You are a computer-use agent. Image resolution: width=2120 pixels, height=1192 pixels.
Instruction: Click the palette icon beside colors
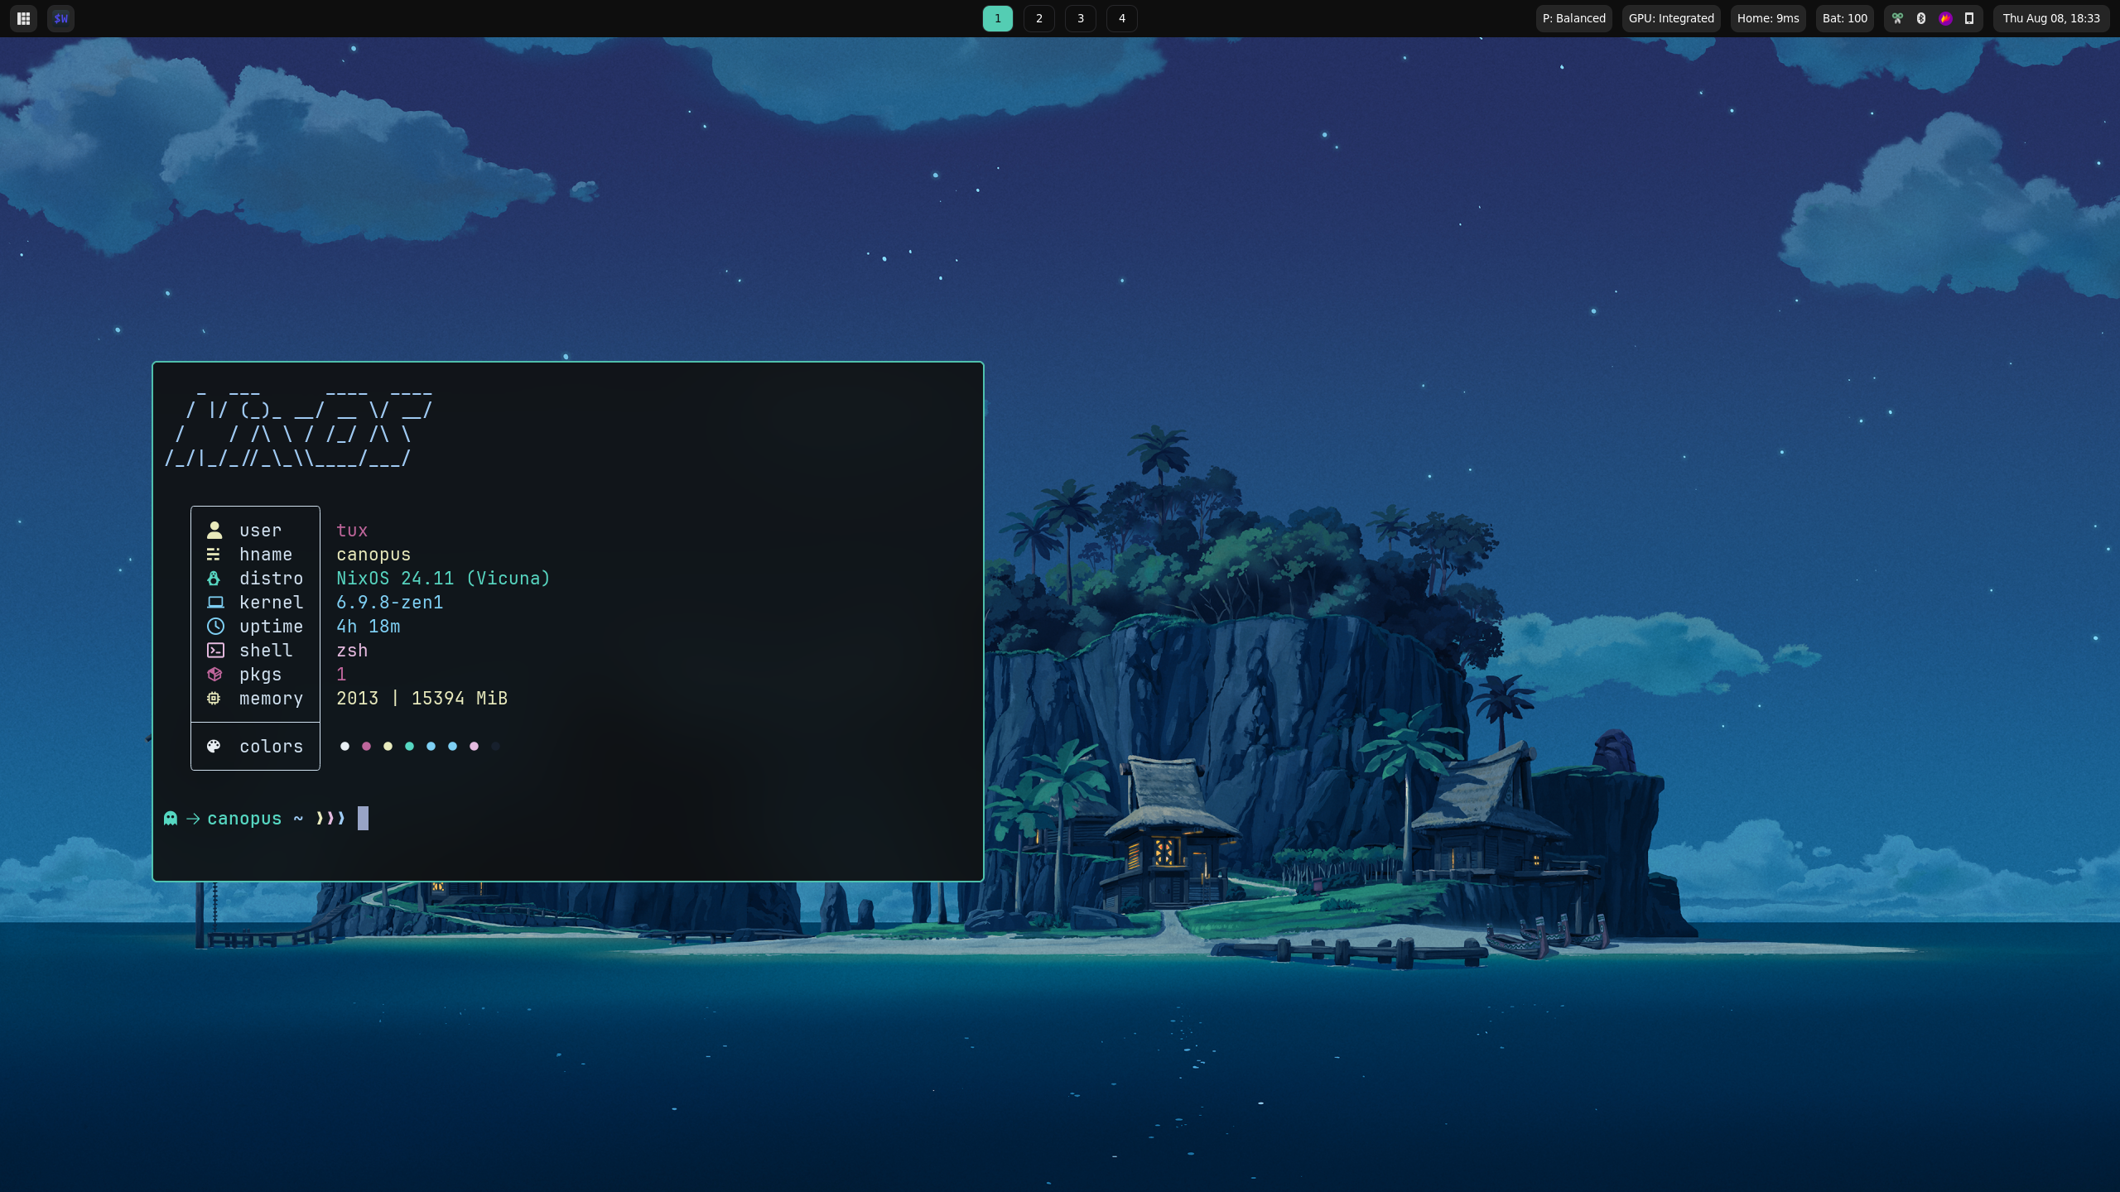pyautogui.click(x=214, y=747)
